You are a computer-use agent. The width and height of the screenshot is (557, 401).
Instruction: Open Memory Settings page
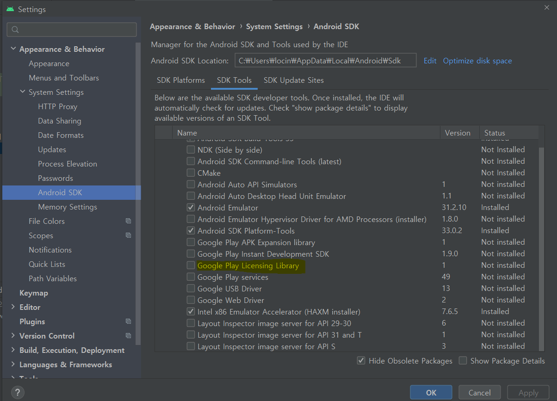(x=68, y=207)
